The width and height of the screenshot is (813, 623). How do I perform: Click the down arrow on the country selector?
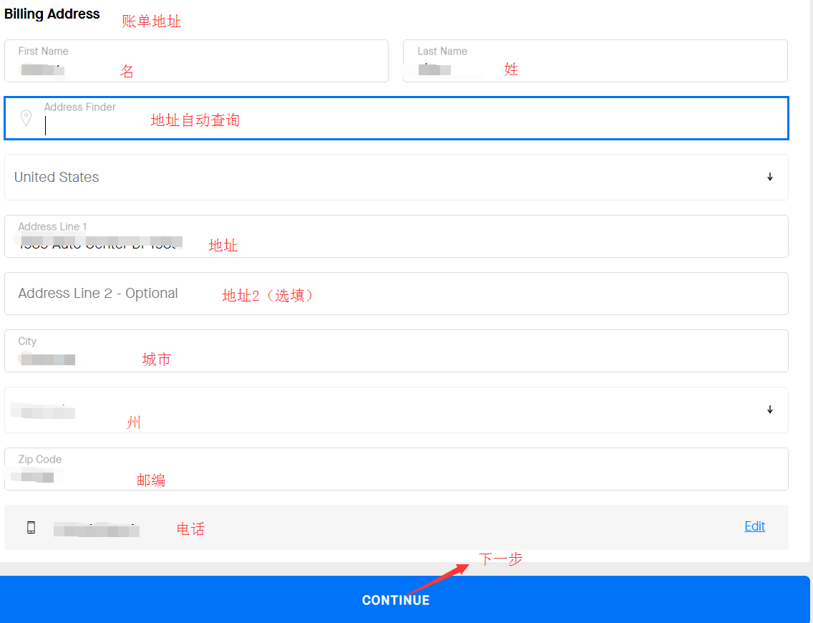770,177
